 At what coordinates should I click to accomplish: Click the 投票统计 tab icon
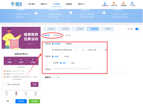pyautogui.click(x=103, y=29)
